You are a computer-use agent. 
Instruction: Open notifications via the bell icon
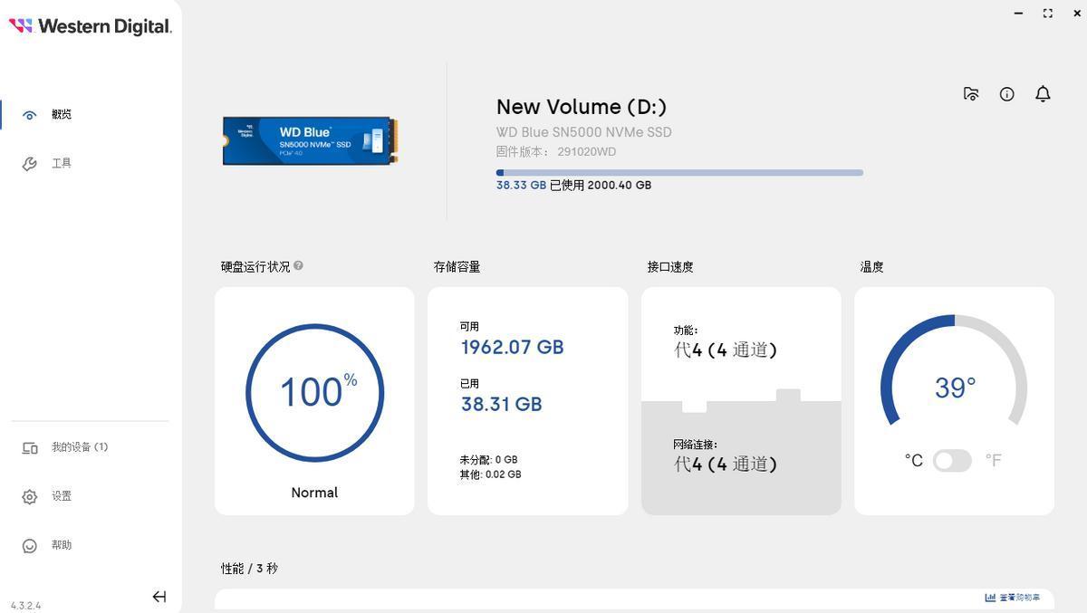pyautogui.click(x=1043, y=94)
